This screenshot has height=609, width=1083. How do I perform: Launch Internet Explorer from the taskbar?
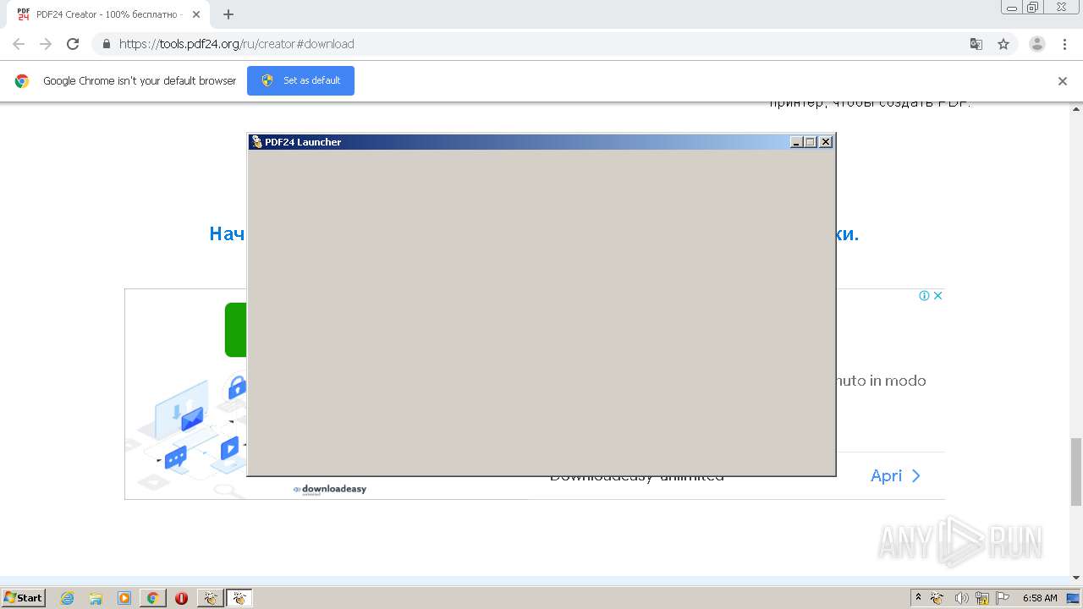[67, 598]
